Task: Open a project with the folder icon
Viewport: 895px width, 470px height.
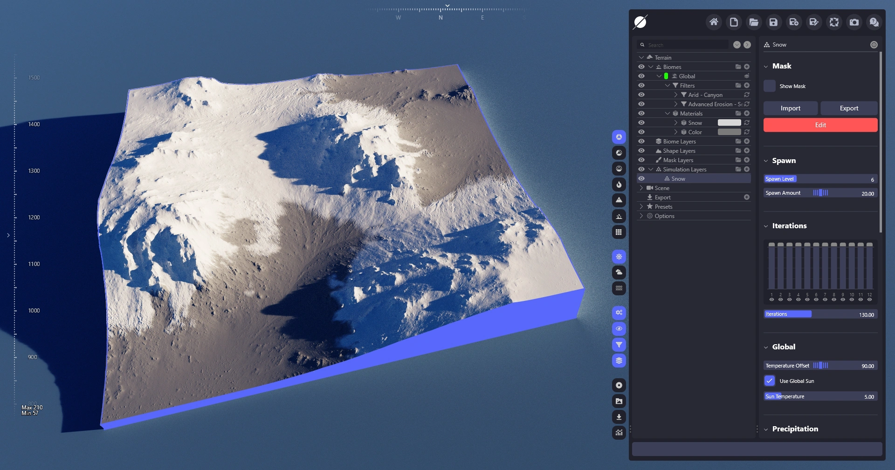Action: tap(754, 22)
